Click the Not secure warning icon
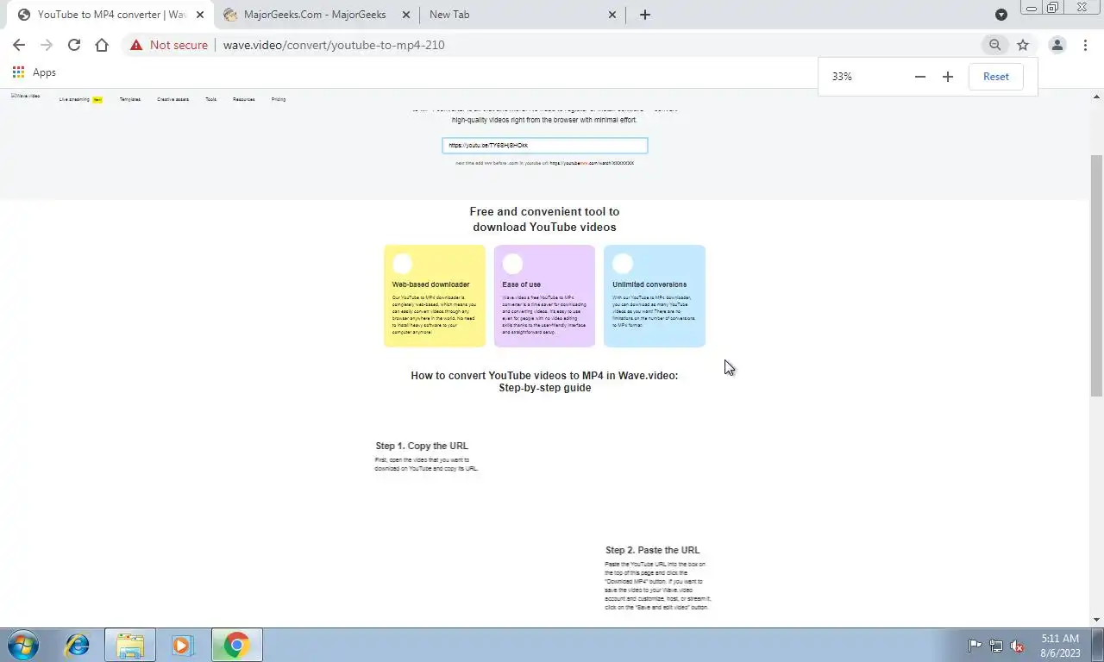The width and height of the screenshot is (1104, 662). tap(136, 45)
